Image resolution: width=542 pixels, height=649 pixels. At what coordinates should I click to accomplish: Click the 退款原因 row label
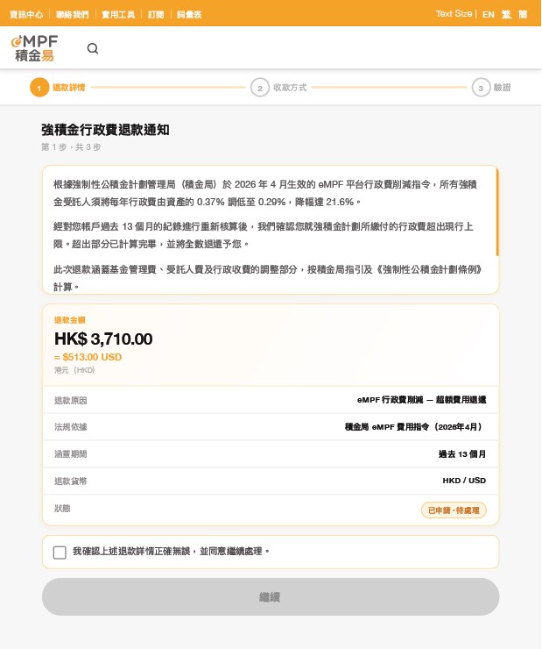71,401
